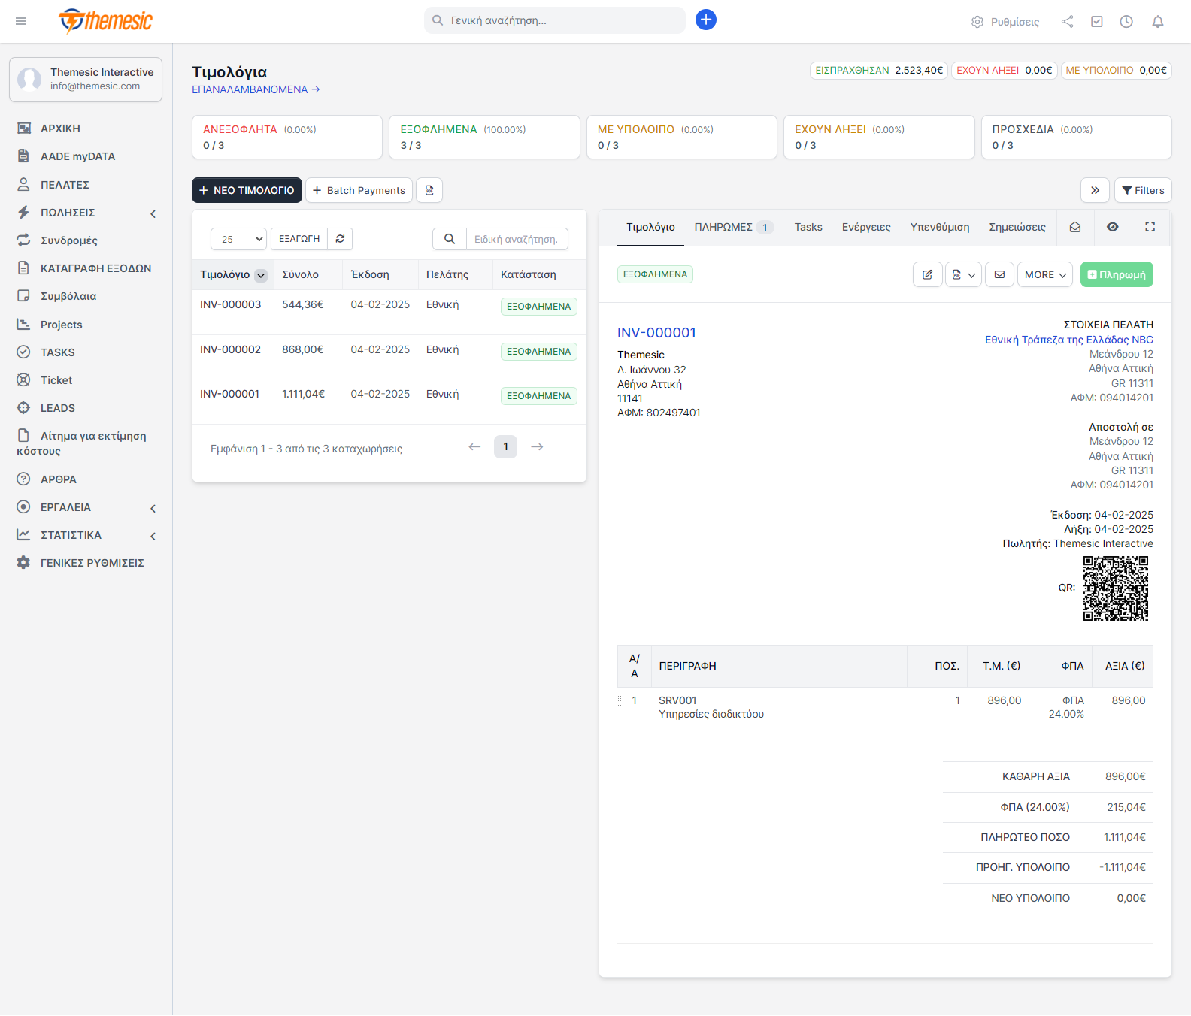Viewport: 1191px width, 1016px height.
Task: Refresh the invoices table
Action: 340,239
